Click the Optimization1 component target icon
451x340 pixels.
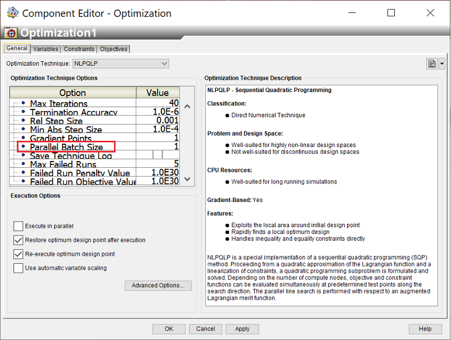pos(11,33)
